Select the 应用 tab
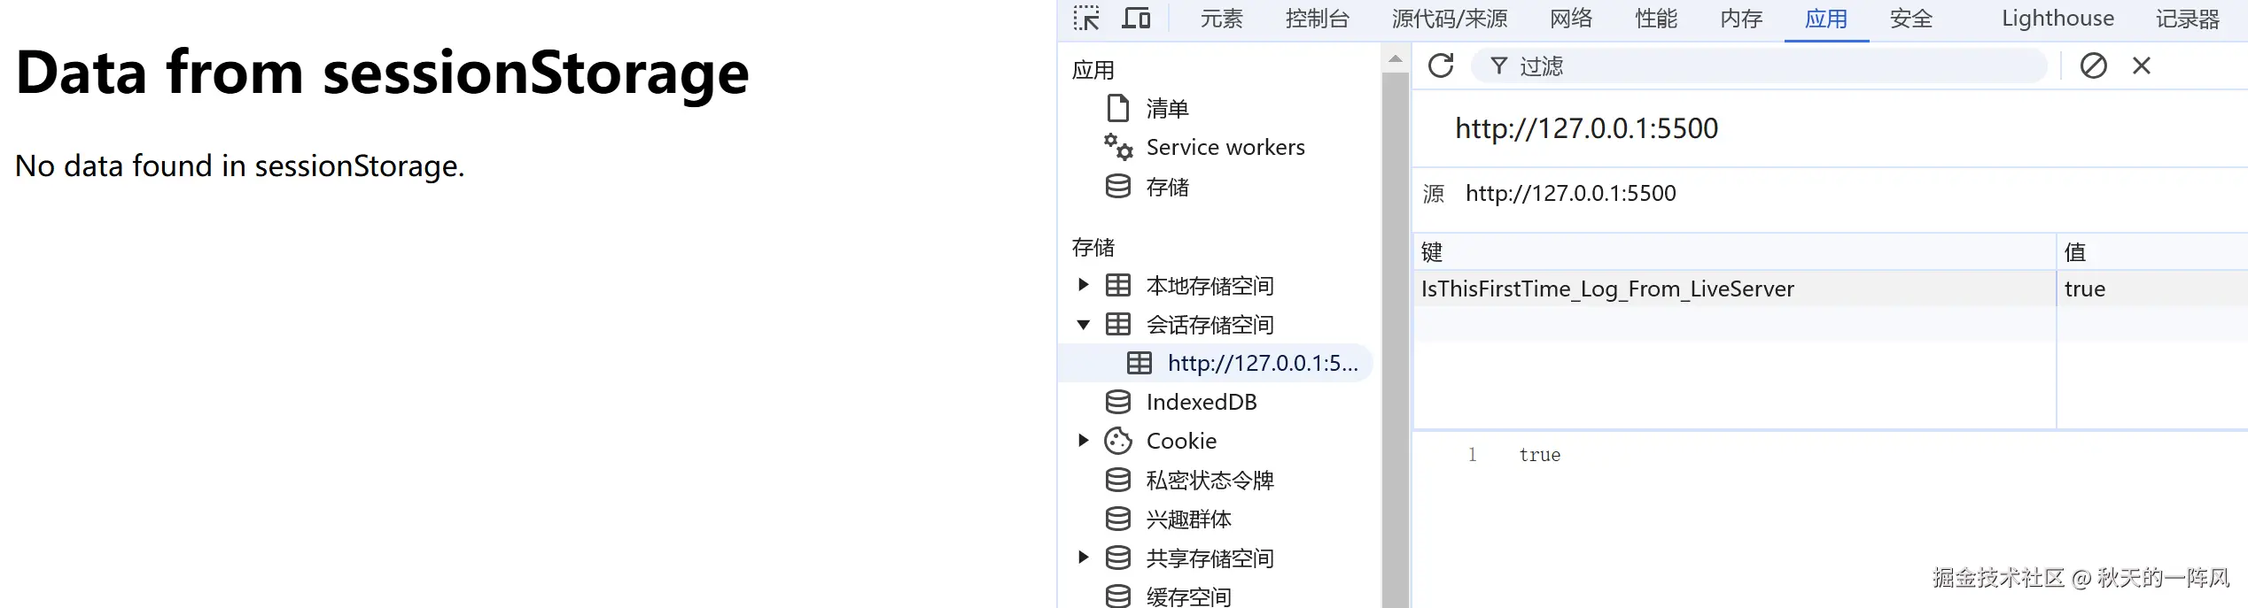Screen dimensions: 2248x608 point(1827,19)
